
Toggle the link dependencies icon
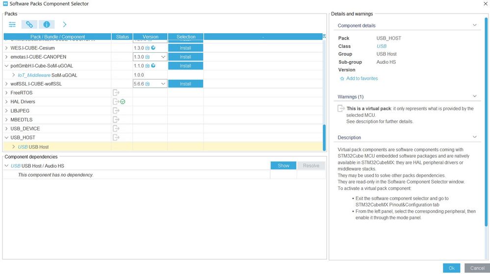click(x=29, y=24)
